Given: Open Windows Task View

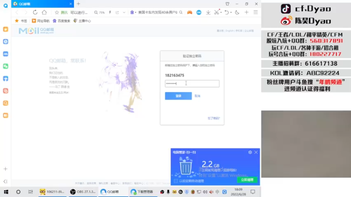Looking at the screenshot, I should (30, 192).
